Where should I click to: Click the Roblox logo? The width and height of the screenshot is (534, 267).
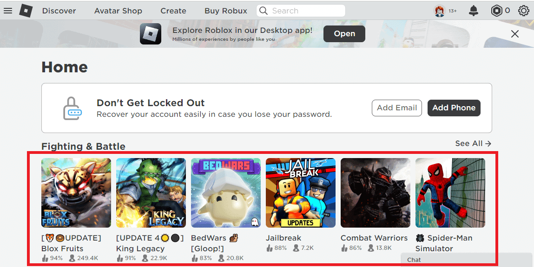(x=26, y=10)
